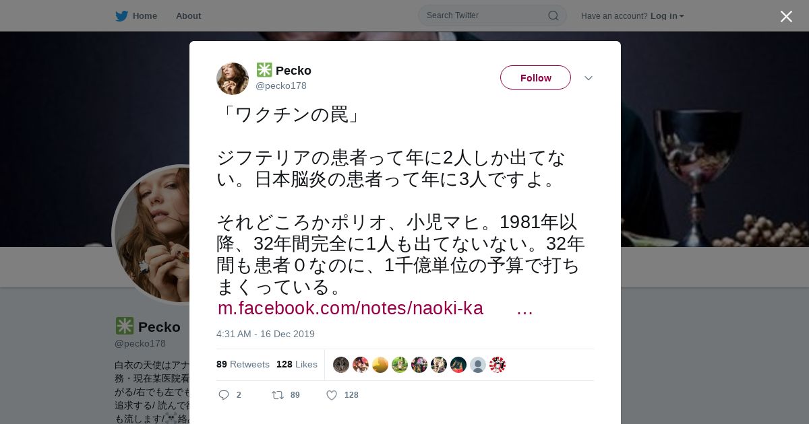This screenshot has height=424, width=809.
Task: Click the gray default liker avatar
Action: [x=478, y=365]
